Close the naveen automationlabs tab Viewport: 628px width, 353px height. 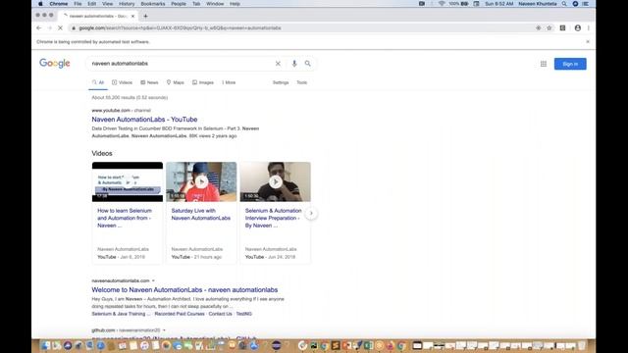tap(132, 16)
